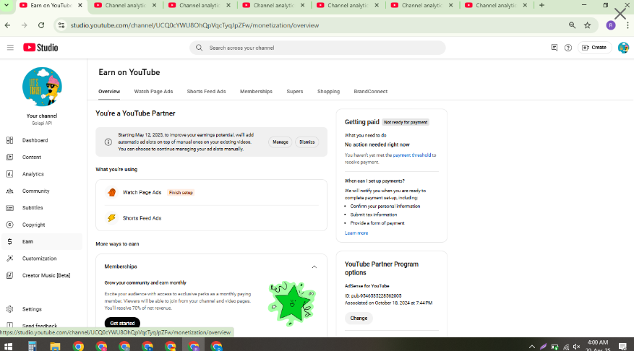Bookmark this page with star icon
Screen dimensions: 634x351
pos(588,25)
